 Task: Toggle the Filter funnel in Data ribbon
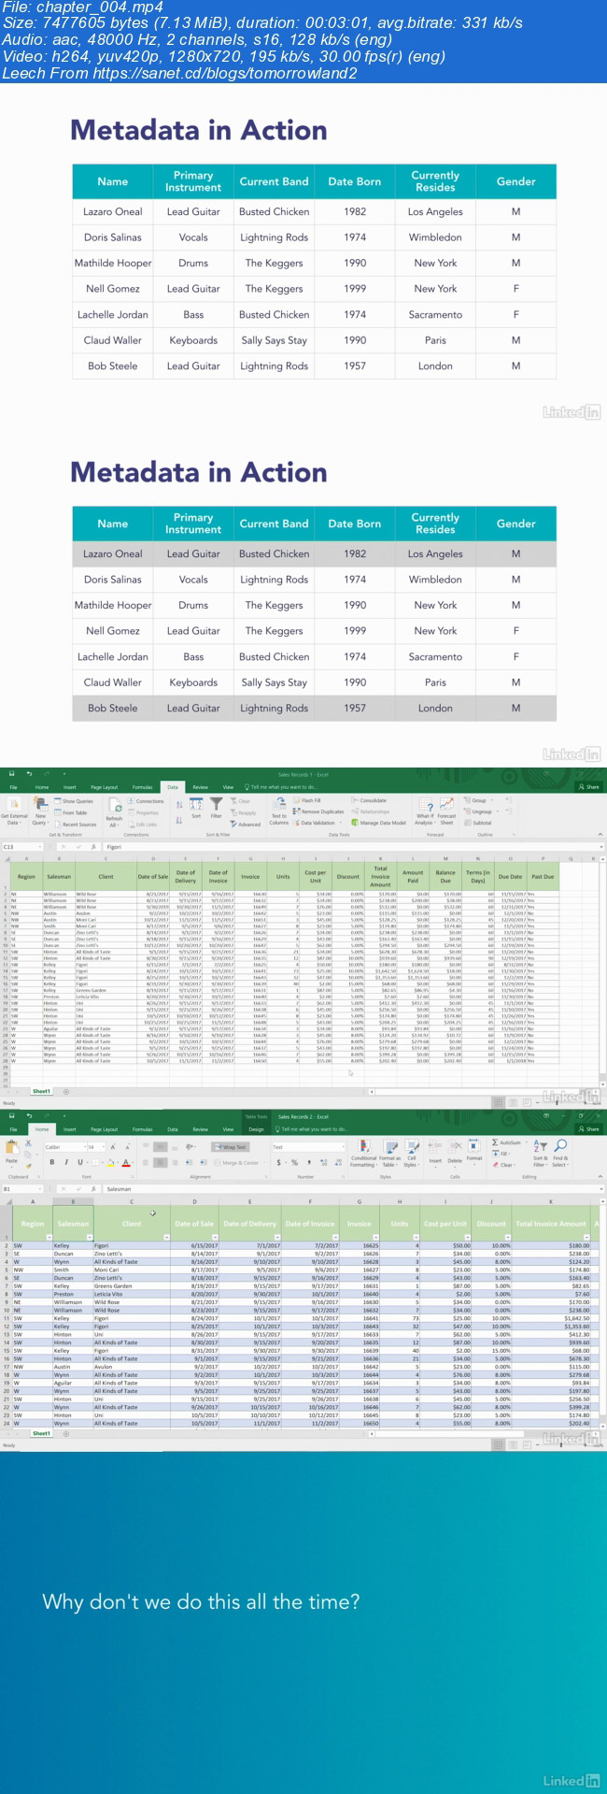coord(216,810)
